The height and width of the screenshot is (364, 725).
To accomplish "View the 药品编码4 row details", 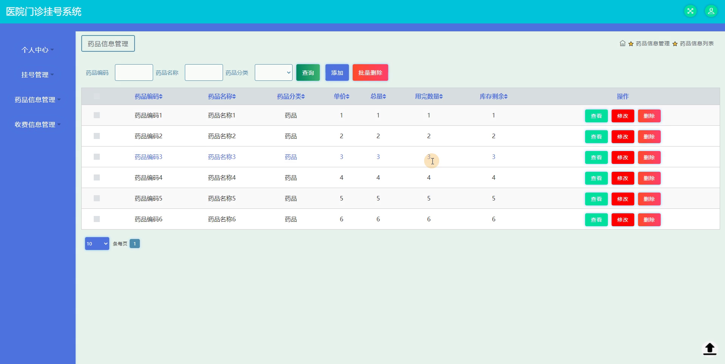I will click(x=596, y=178).
